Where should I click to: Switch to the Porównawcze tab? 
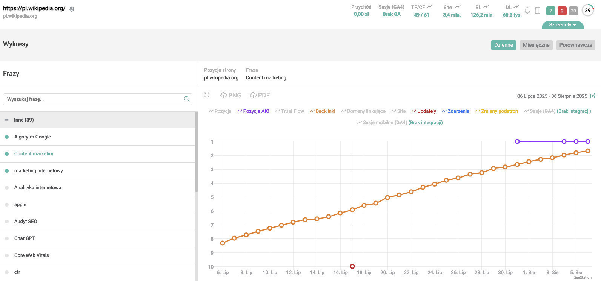tap(575, 45)
